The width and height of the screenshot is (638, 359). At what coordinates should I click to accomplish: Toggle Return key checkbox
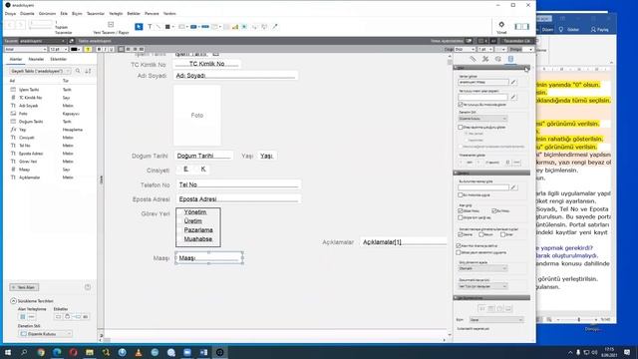pyautogui.click(x=481, y=234)
